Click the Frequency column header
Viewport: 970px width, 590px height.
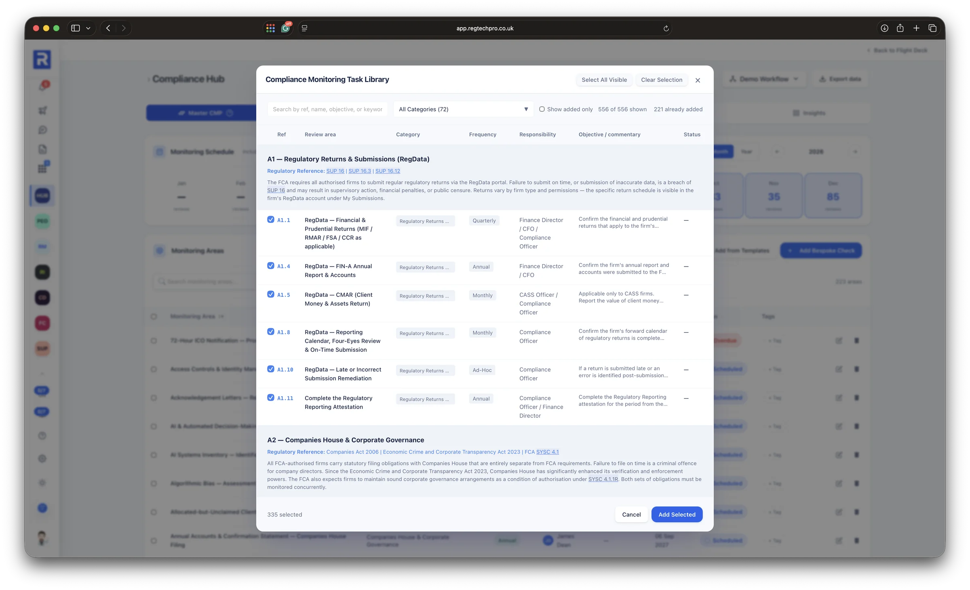(x=483, y=134)
